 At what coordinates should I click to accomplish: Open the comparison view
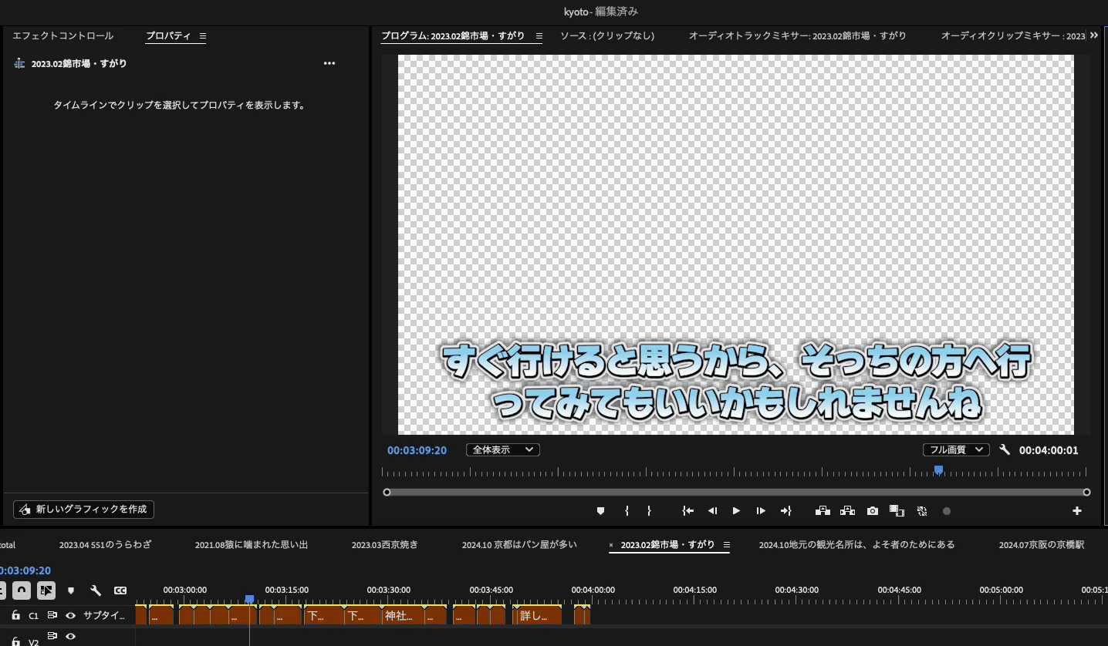tap(897, 510)
